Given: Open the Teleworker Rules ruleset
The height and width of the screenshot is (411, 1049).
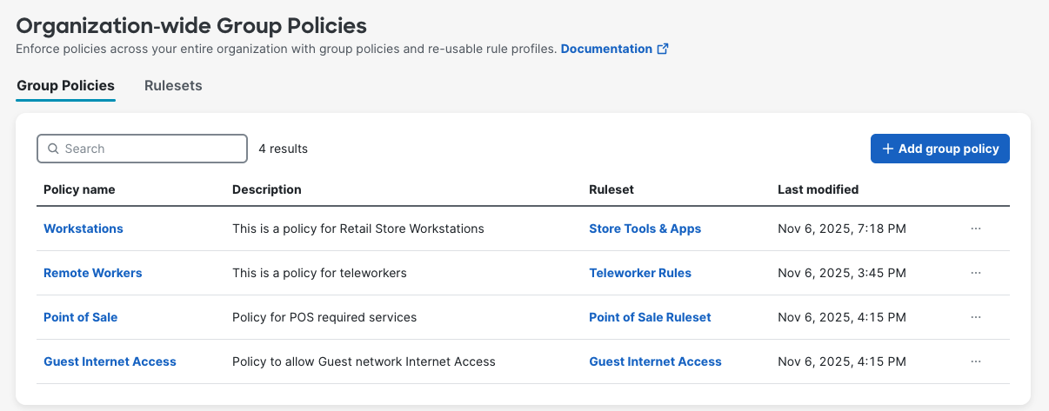Looking at the screenshot, I should 639,273.
